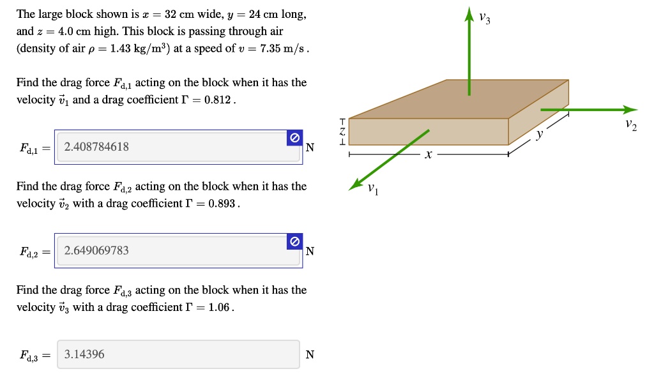Click the y length dimension label
The height and width of the screenshot is (378, 654).
[540, 134]
